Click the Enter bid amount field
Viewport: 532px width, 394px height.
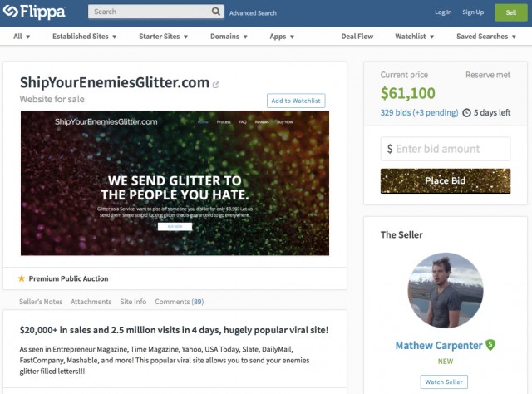pos(446,149)
